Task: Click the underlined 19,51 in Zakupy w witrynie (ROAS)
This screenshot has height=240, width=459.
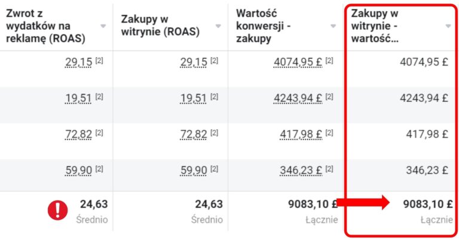Action: coord(194,98)
